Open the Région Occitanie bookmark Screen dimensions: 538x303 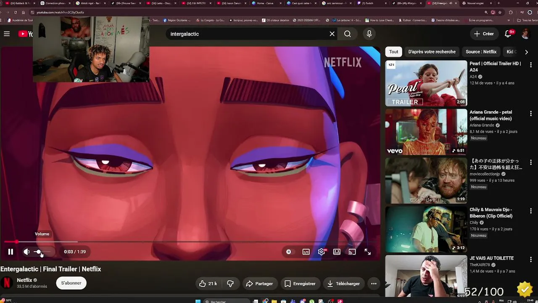click(177, 20)
